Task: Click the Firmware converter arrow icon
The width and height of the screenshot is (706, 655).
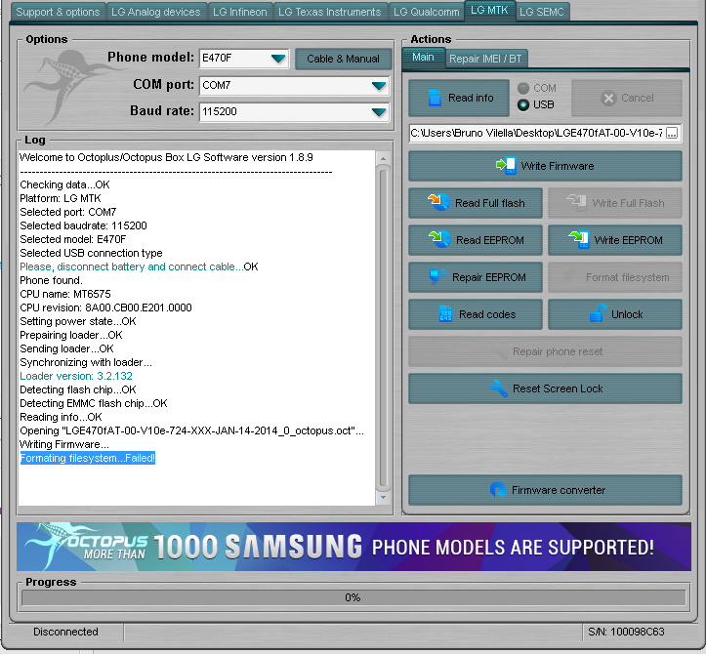Action: [498, 489]
